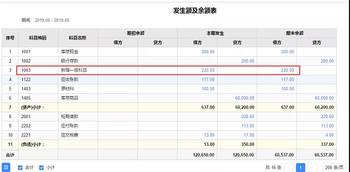Click the 序号 column header
Viewport: 350px width, 172px height.
coord(10,38)
